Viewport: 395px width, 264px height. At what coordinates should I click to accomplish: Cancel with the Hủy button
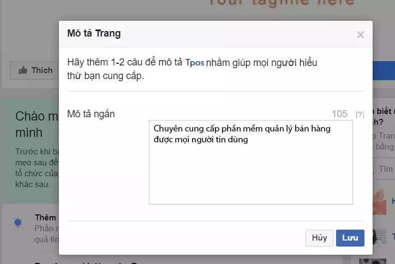tap(319, 238)
